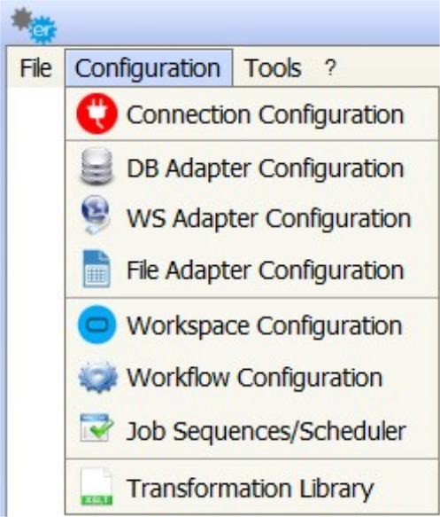Viewport: 440px width, 517px height.
Task: Open File Adapter Configuration
Action: click(x=252, y=270)
